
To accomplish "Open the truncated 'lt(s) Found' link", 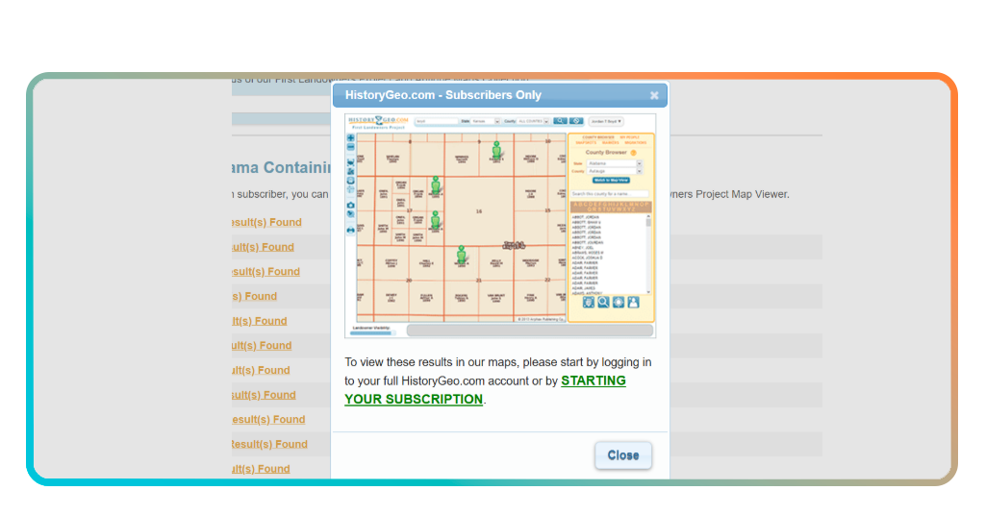I will [260, 321].
